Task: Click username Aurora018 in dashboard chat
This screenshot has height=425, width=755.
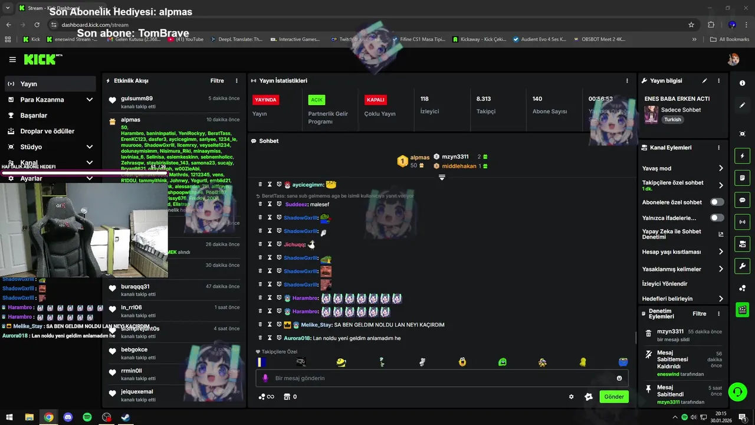Action: point(297,338)
